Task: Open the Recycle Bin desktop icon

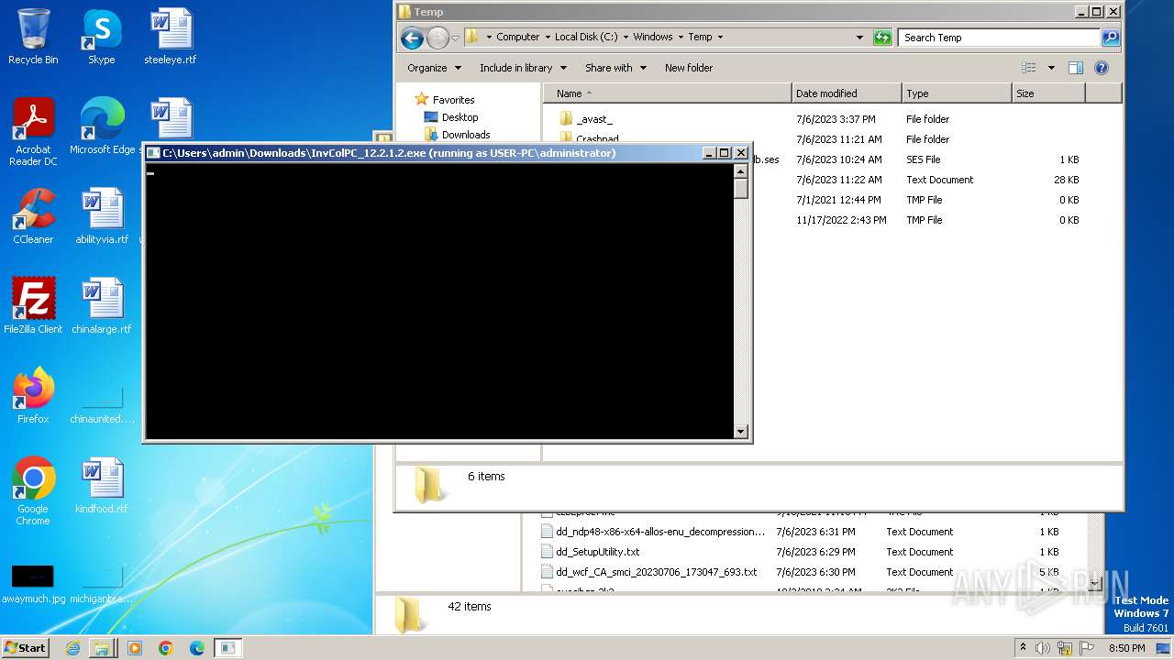Action: (x=33, y=37)
